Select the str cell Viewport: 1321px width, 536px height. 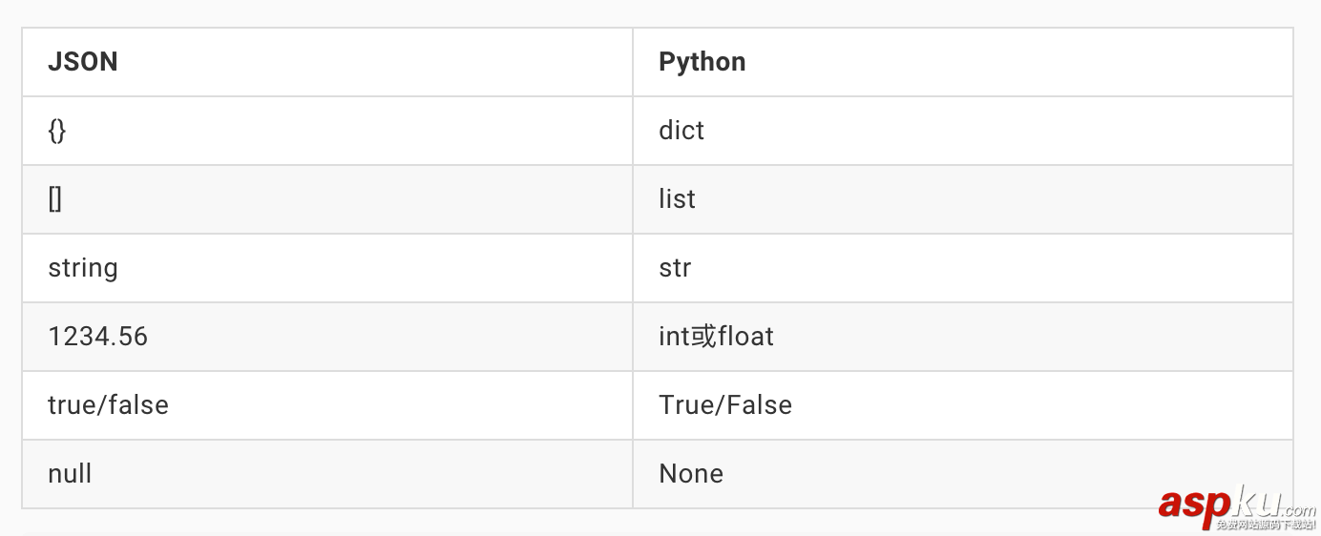[x=675, y=268]
